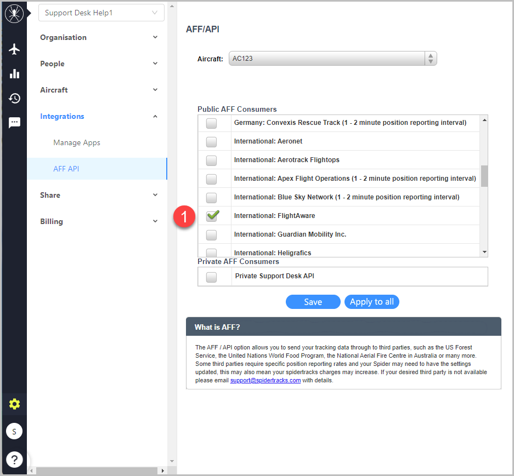
Task: Expand the Billing section chevron
Action: pyautogui.click(x=155, y=221)
